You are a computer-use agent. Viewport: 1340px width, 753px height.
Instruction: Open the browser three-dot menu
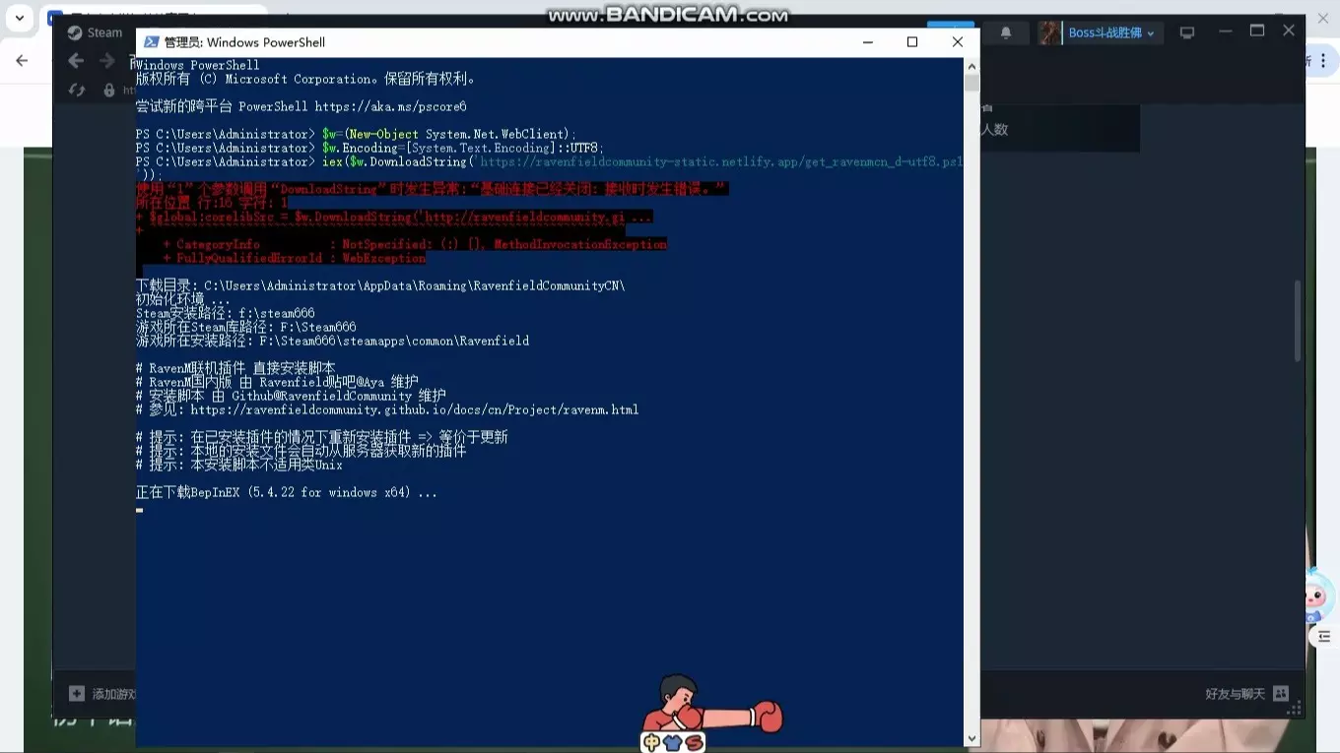pyautogui.click(x=1323, y=60)
